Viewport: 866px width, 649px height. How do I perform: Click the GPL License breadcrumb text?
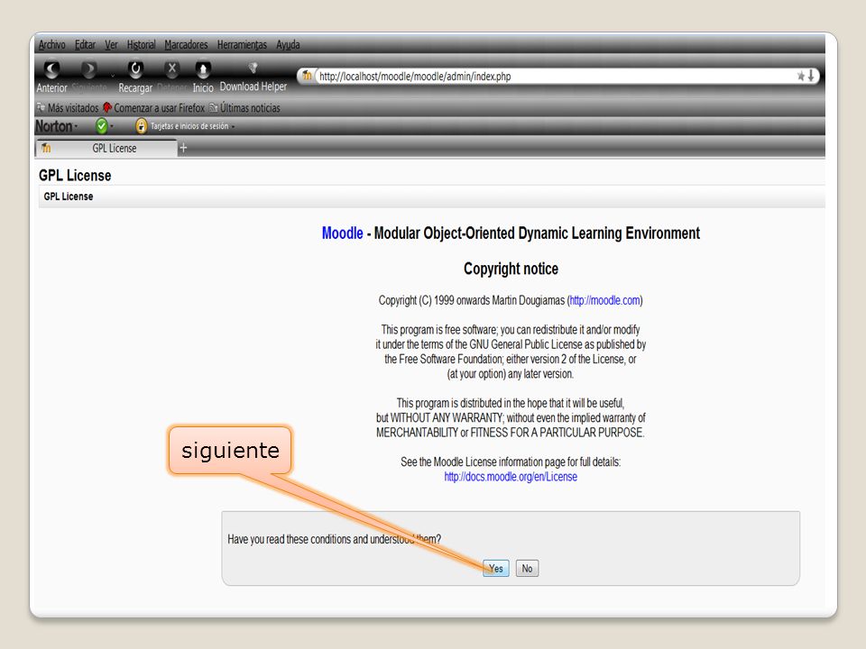pyautogui.click(x=69, y=197)
